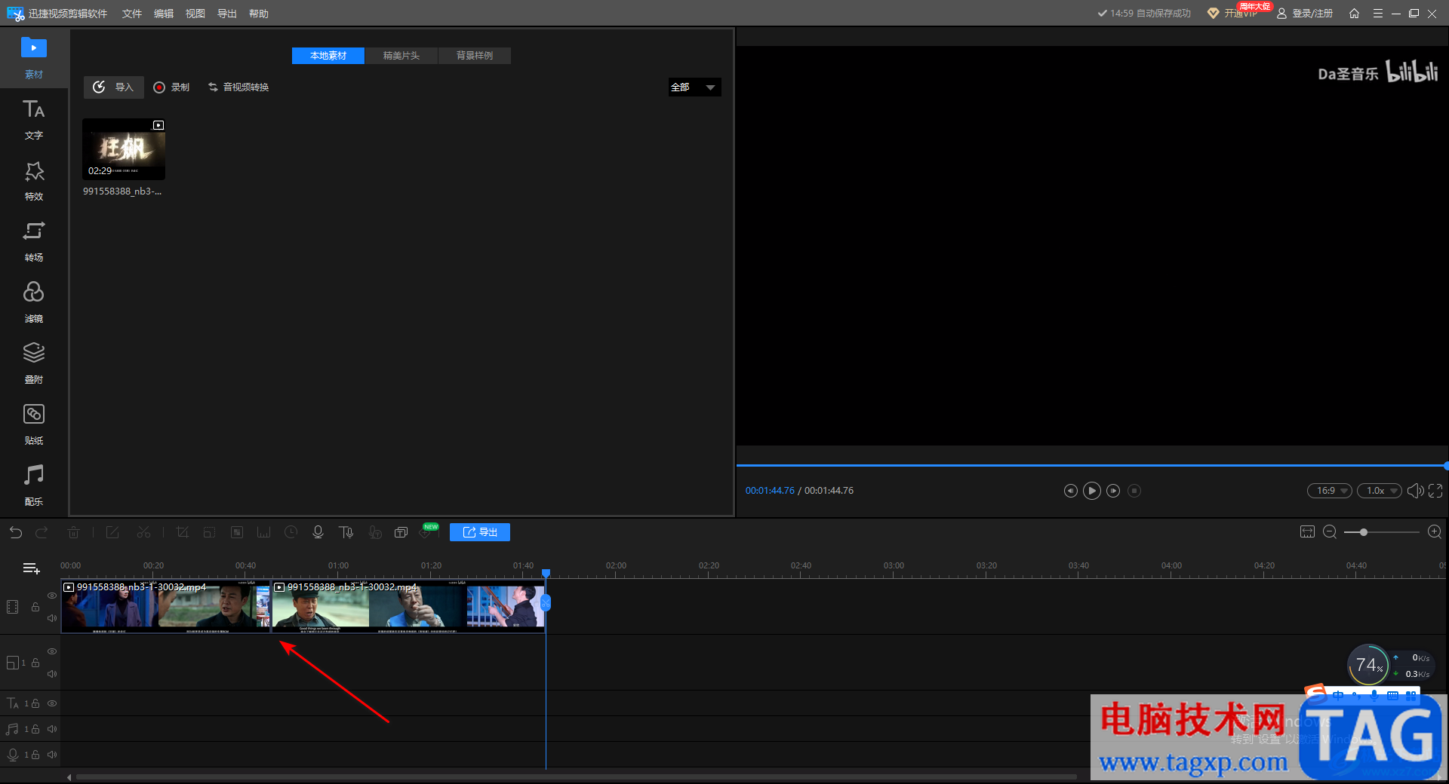This screenshot has height=784, width=1449.
Task: Click the timeline zoom slider
Action: point(1383,532)
